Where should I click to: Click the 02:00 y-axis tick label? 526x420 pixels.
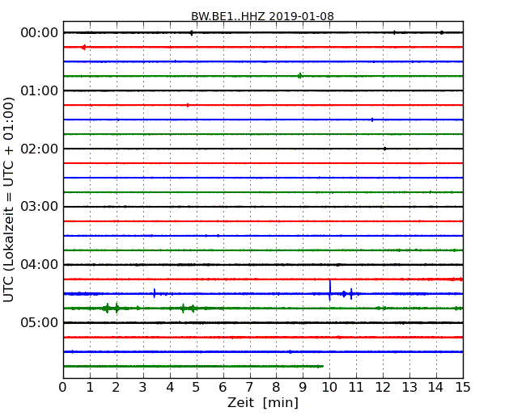click(x=40, y=149)
